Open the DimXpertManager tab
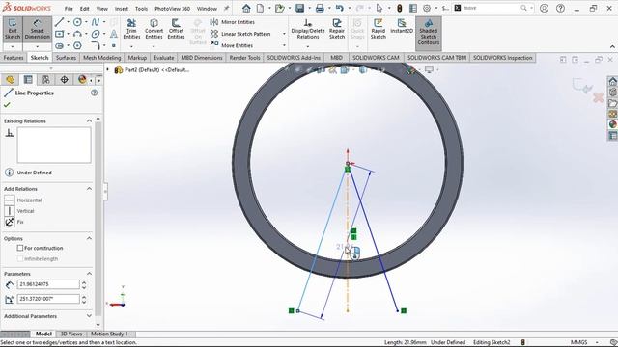 (x=64, y=80)
